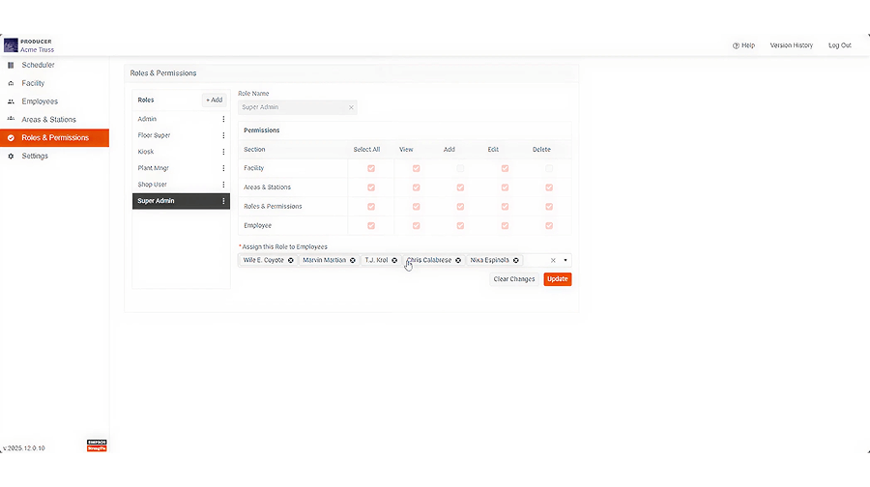Click the Settings gear icon

point(11,156)
